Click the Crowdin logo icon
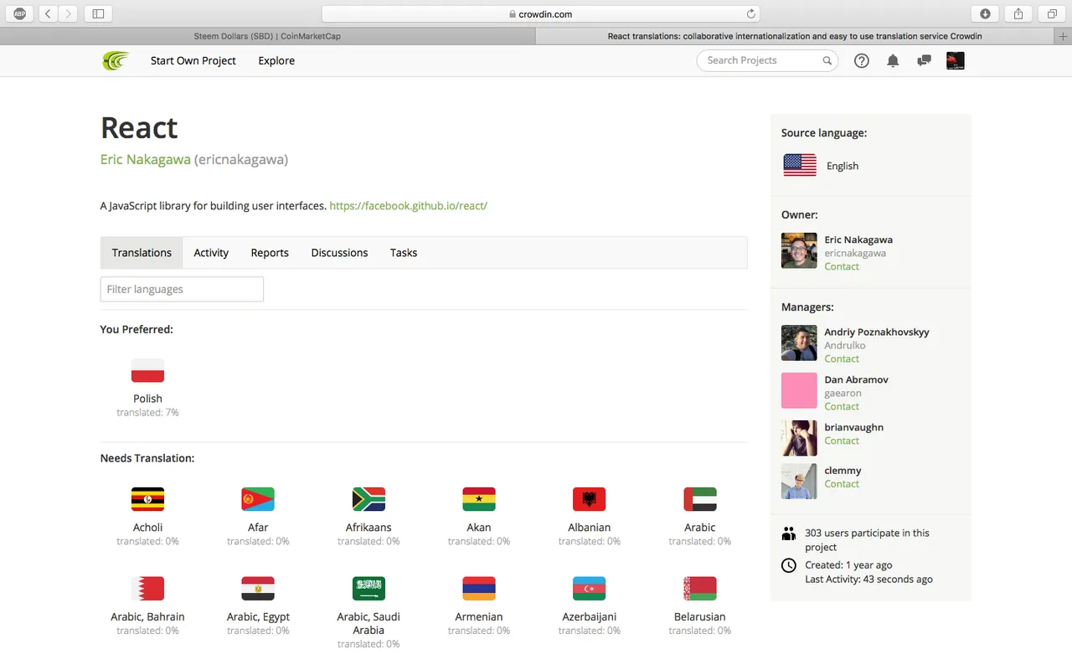1072x670 pixels. pos(116,60)
